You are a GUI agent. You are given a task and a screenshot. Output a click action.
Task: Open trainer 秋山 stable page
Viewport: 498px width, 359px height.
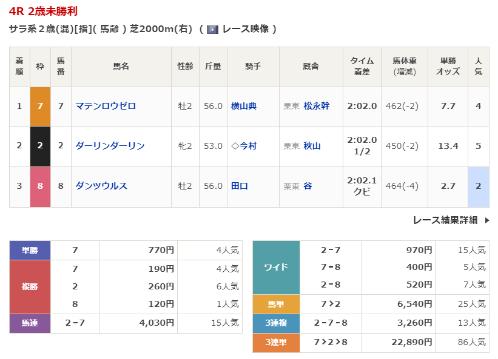312,146
